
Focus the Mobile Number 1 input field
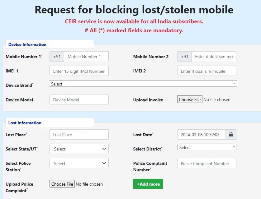[86, 57]
